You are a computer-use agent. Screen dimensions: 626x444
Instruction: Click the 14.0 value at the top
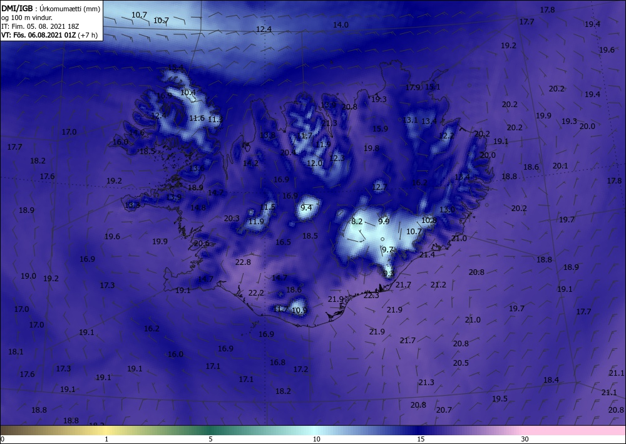tap(341, 25)
